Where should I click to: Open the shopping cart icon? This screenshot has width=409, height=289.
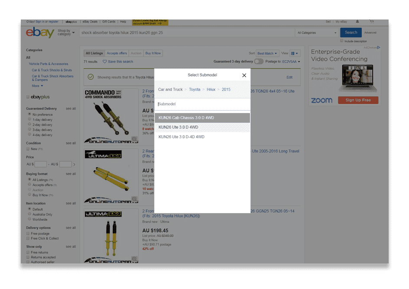point(372,22)
